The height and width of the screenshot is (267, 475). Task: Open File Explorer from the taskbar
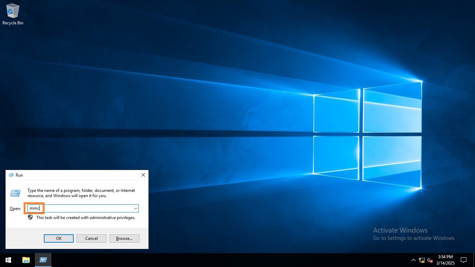26,260
